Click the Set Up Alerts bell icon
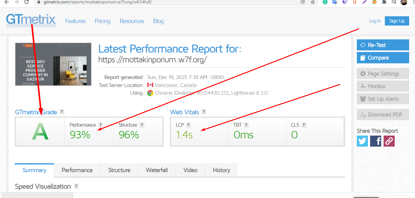 click(364, 99)
